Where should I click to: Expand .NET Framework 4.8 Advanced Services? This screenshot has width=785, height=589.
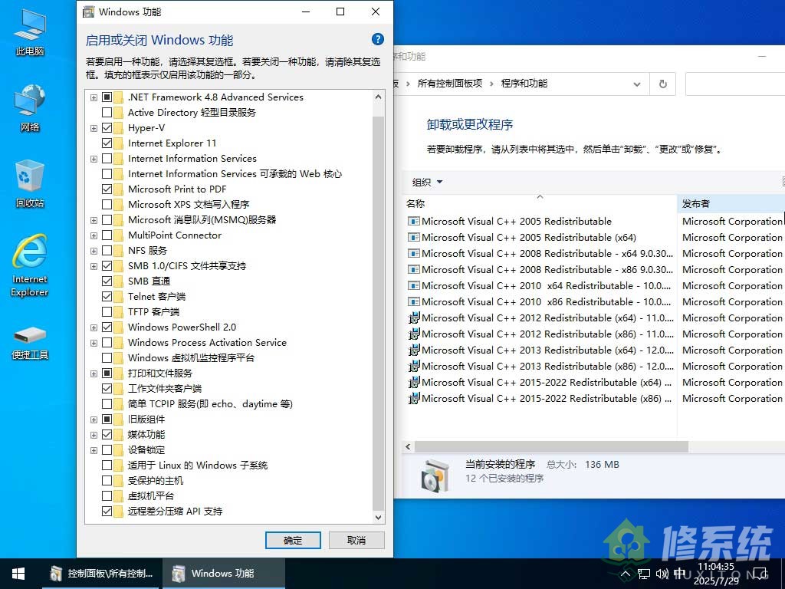coord(94,97)
